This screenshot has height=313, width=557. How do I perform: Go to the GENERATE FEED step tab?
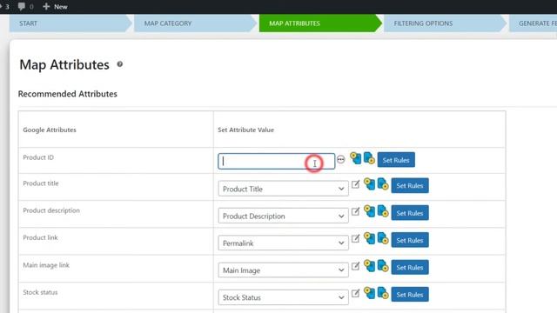tap(534, 23)
